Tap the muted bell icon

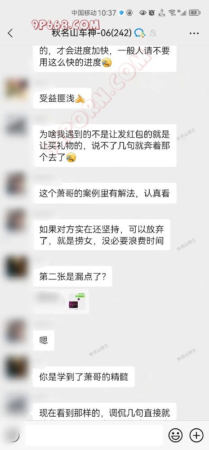point(153,33)
